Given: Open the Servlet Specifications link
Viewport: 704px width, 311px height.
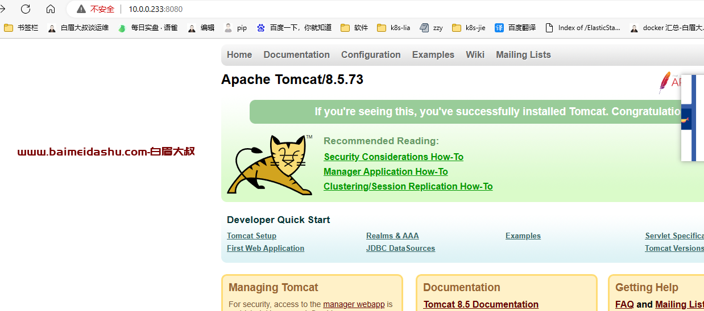Looking at the screenshot, I should point(674,236).
